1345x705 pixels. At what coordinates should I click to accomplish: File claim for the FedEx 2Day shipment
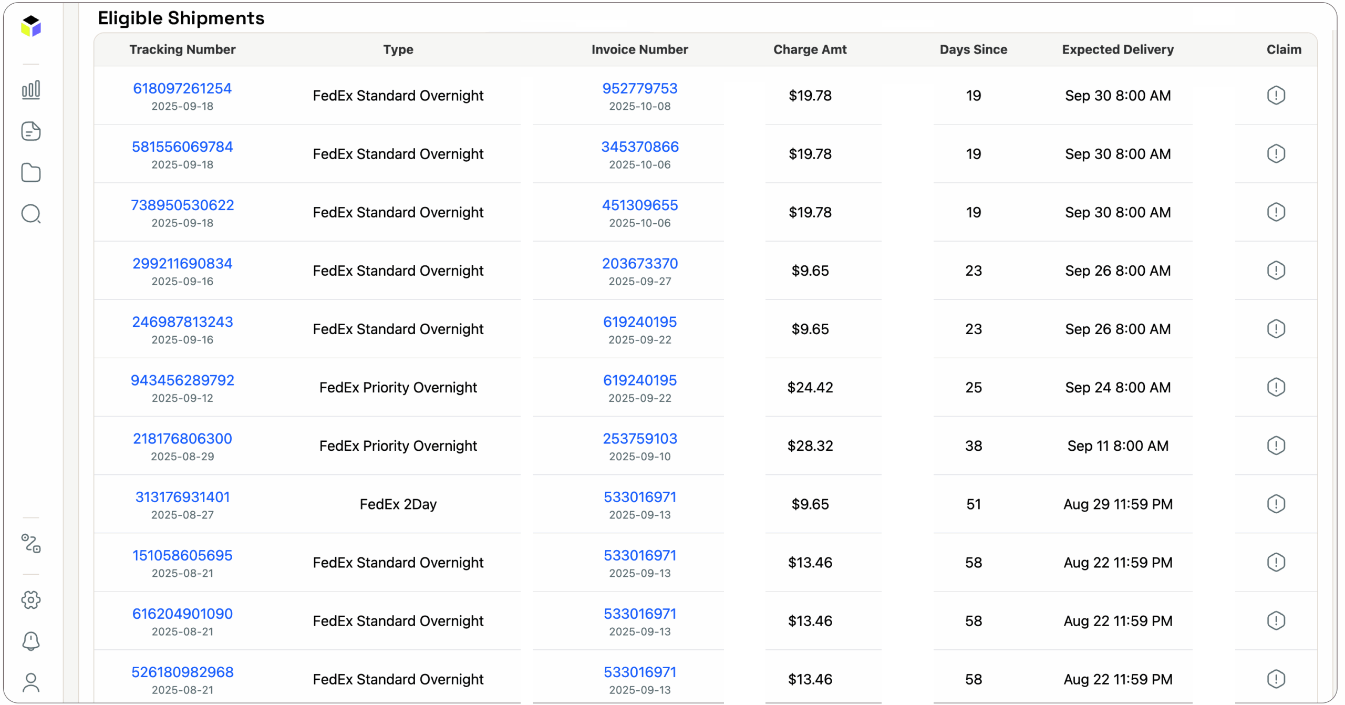(1276, 504)
